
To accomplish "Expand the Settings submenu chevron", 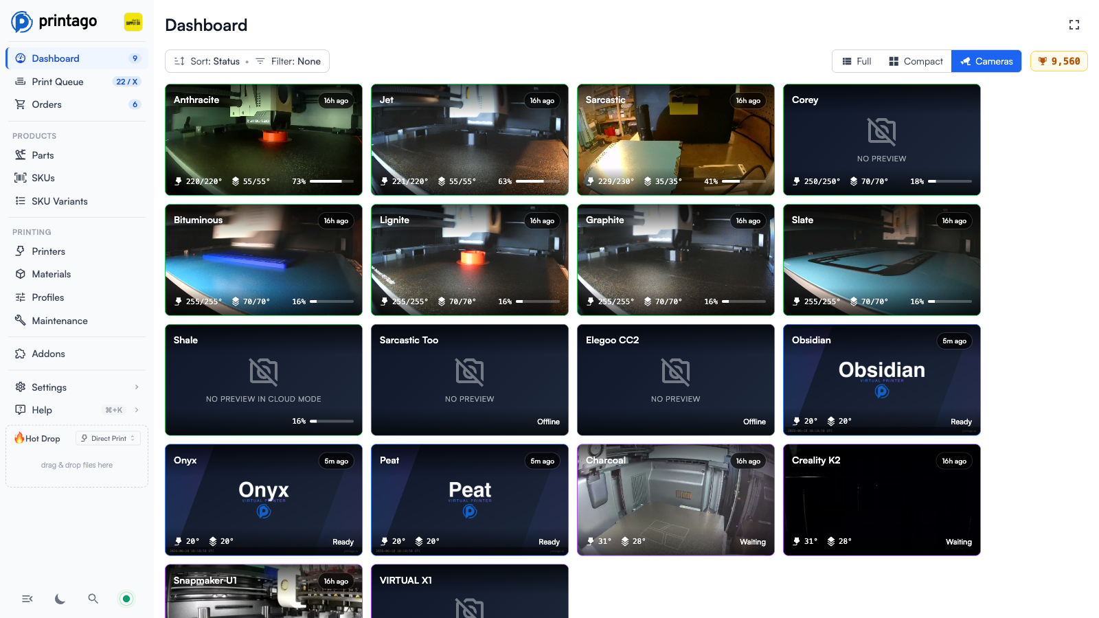I will (137, 387).
